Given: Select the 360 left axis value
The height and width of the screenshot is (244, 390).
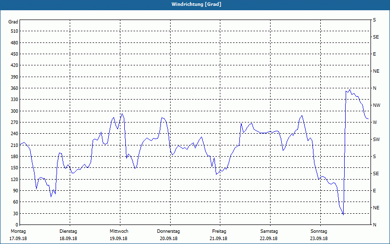Looking at the screenshot, I should tap(15, 88).
